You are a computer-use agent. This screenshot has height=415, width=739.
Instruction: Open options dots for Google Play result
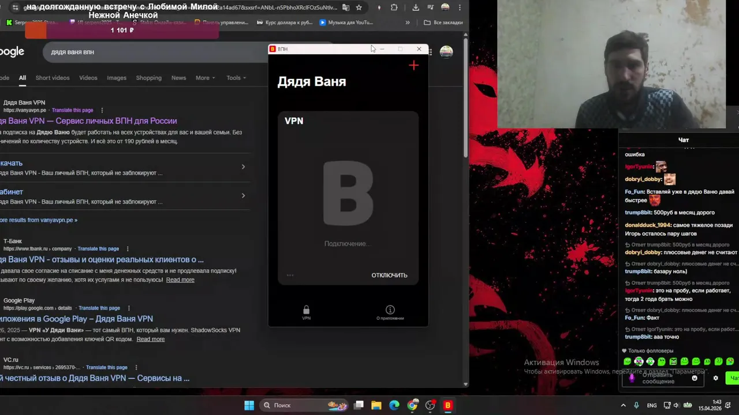129,308
